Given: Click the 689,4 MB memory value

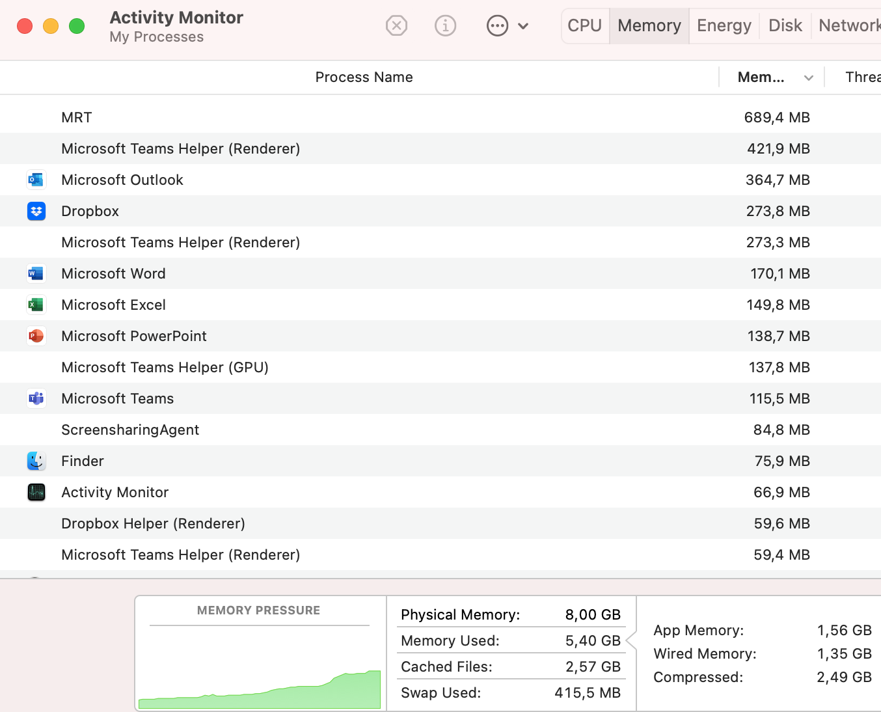Looking at the screenshot, I should coord(777,117).
